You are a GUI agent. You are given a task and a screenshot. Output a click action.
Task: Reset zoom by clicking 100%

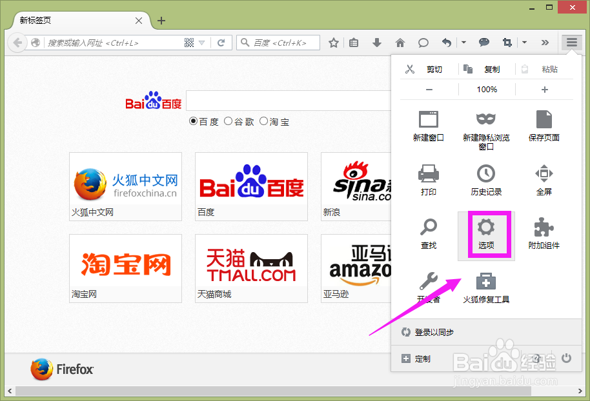pos(487,90)
